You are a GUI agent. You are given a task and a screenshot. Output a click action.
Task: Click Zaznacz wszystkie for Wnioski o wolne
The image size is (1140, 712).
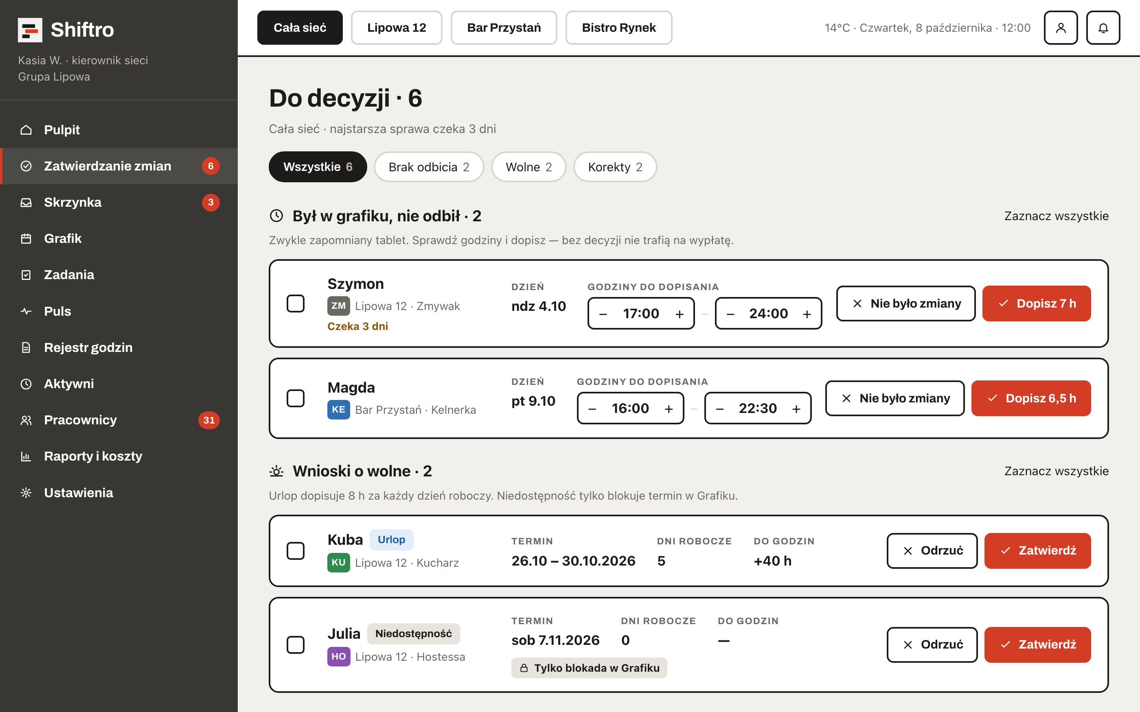(1056, 471)
